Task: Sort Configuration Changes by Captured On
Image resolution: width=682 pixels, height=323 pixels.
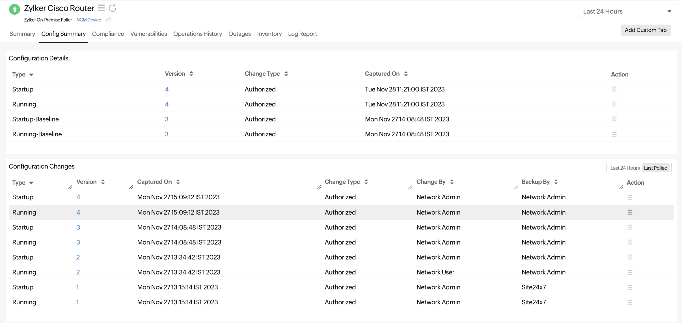Action: tap(178, 182)
